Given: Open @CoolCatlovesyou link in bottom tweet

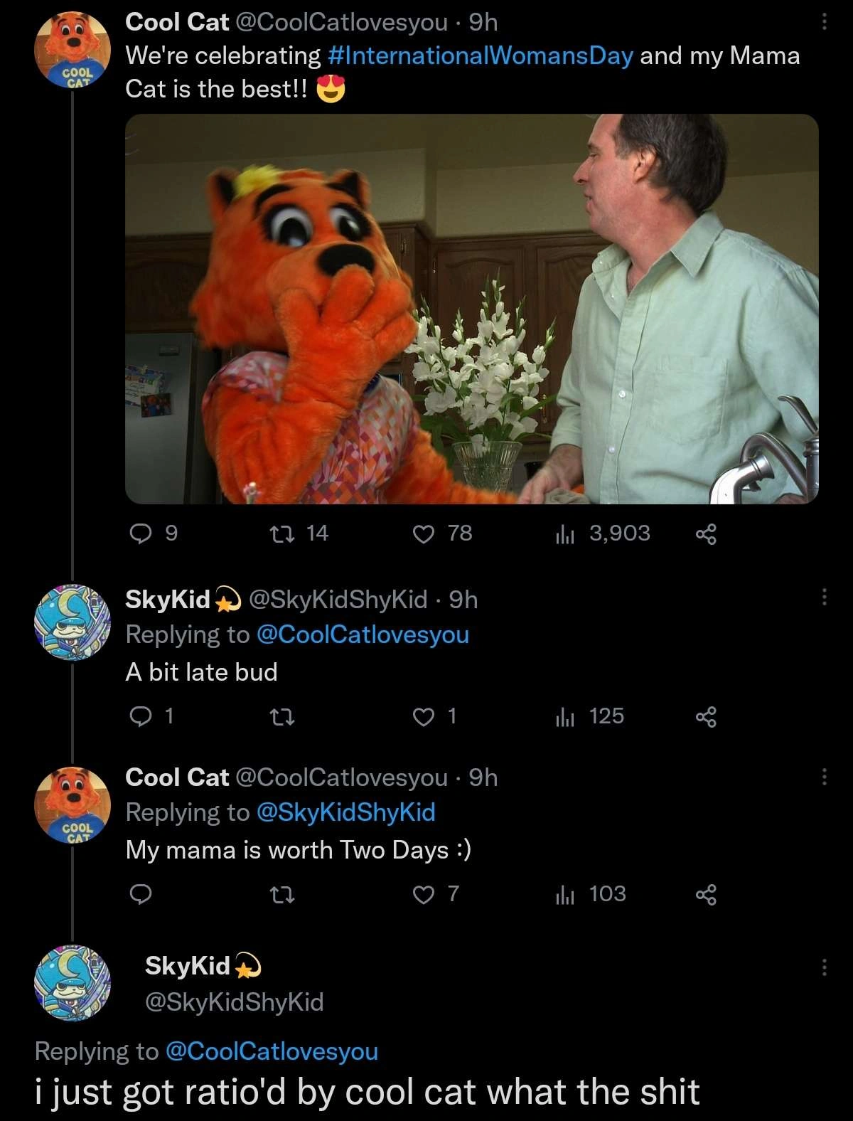Looking at the screenshot, I should tap(272, 1051).
